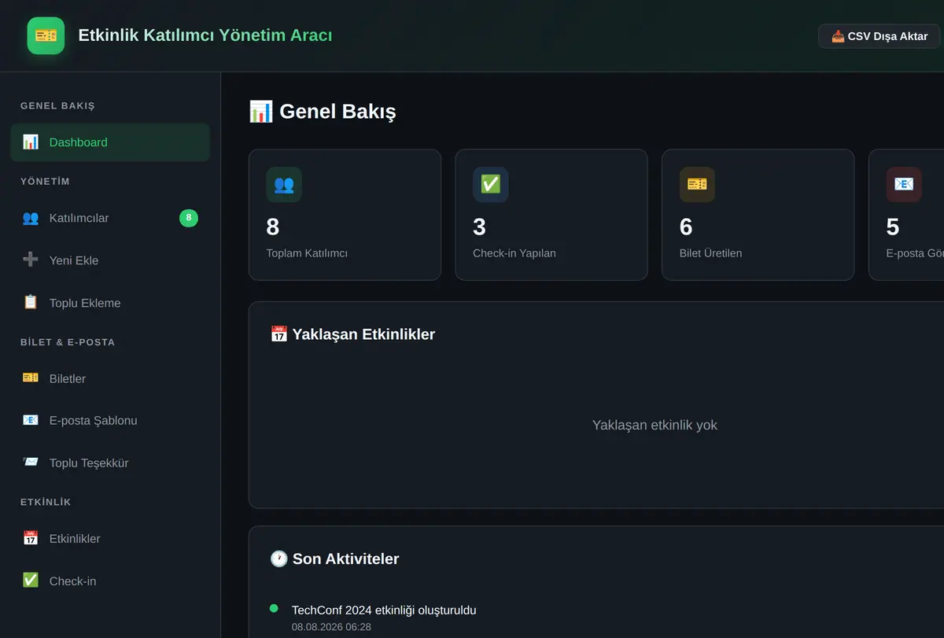Open the Toplu Ekleme page
This screenshot has width=944, height=638.
[110, 303]
